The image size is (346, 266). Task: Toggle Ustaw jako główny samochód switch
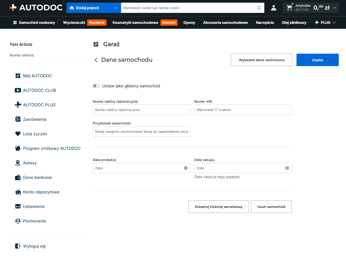click(96, 86)
